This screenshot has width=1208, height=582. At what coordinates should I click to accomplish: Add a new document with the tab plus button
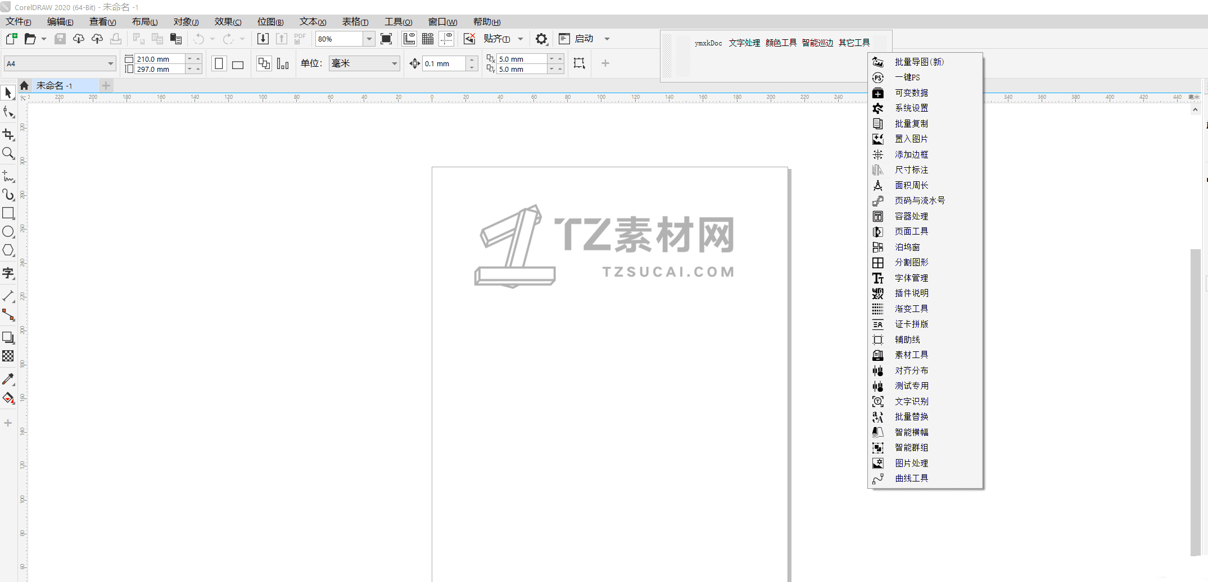(x=106, y=85)
